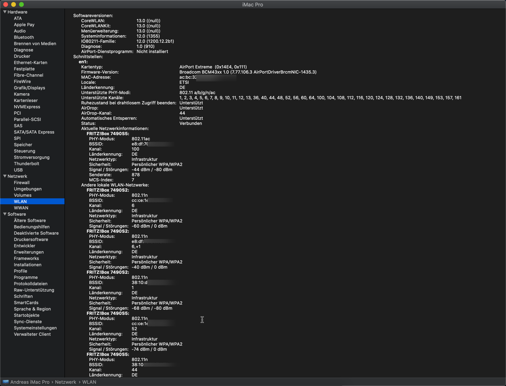506x386 pixels.
Task: Show Frameworks list
Action: pyautogui.click(x=26, y=258)
